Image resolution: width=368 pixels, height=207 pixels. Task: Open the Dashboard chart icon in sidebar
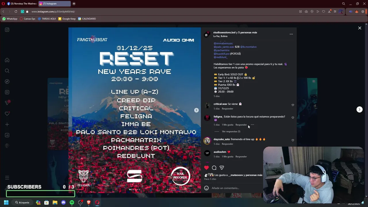click(x=7, y=135)
